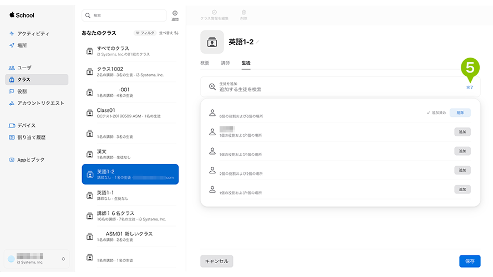The image size is (493, 277).
Task: Click the 追加する生徒を検索 search field
Action: click(340, 87)
